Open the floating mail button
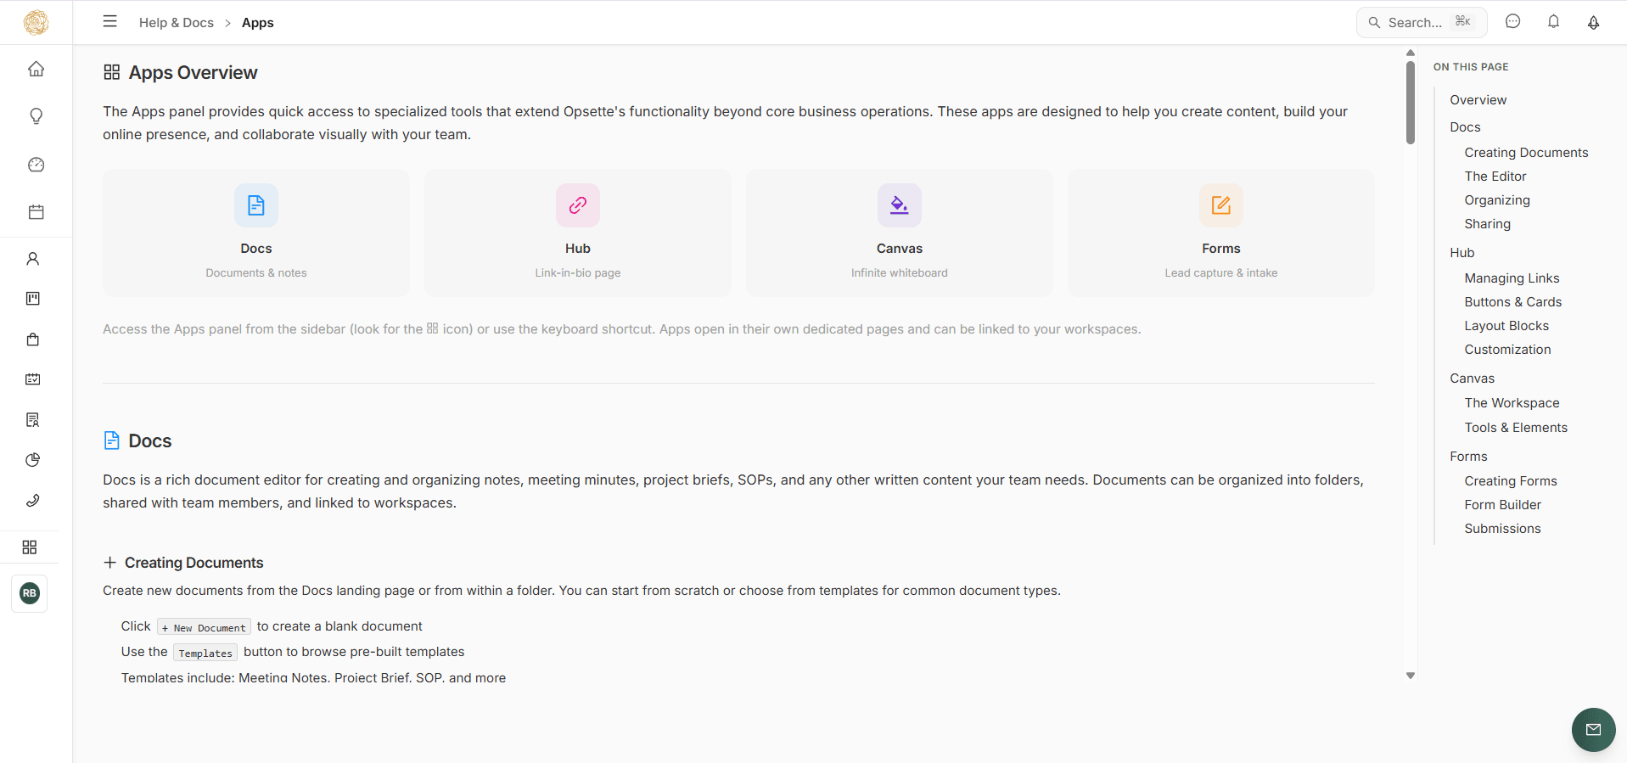Screen dimensions: 1627x763 point(1594,730)
